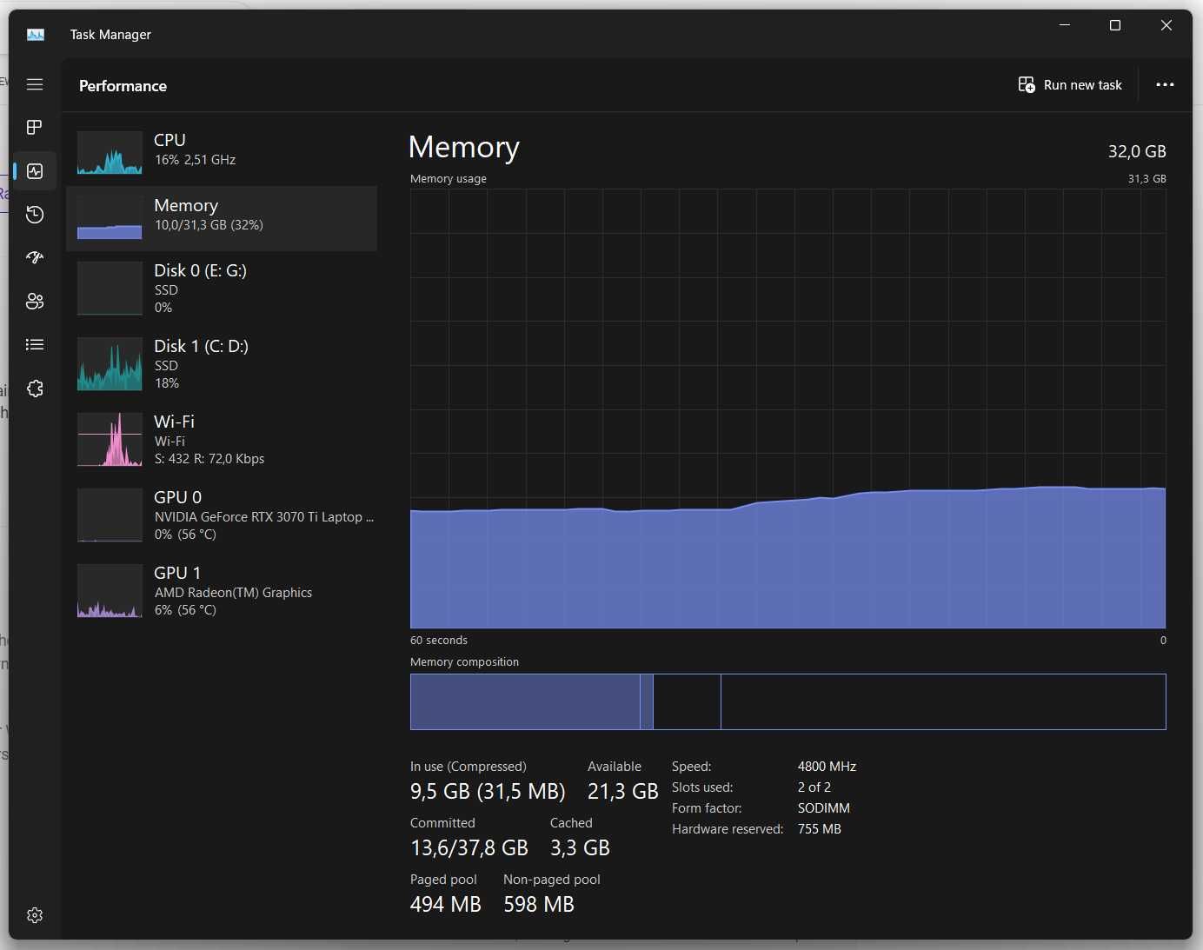
Task: Click the '32,0 GB' total memory label
Action: 1137,151
